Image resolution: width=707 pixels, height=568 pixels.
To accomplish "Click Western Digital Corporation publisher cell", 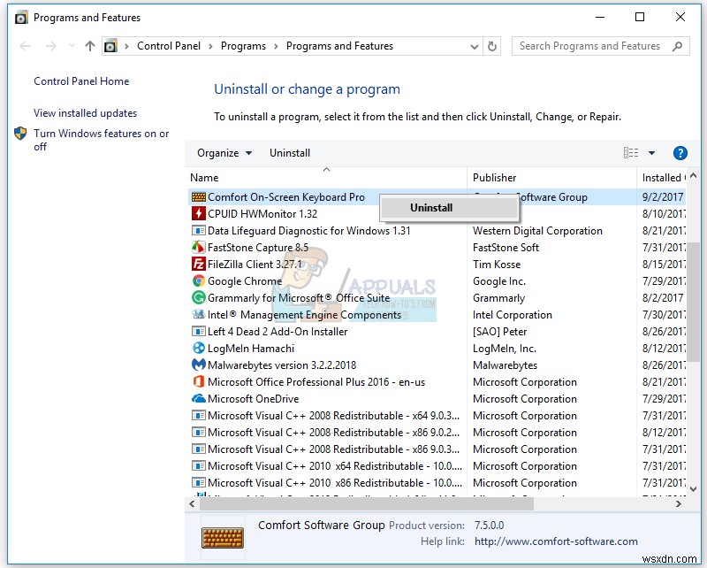I will [x=537, y=231].
